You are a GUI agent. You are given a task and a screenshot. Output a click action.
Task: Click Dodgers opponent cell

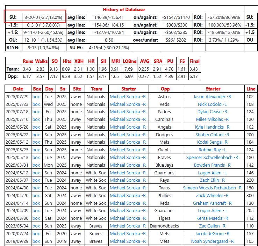click(164, 135)
